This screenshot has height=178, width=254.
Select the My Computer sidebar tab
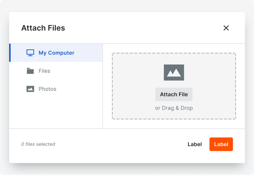coord(57,53)
